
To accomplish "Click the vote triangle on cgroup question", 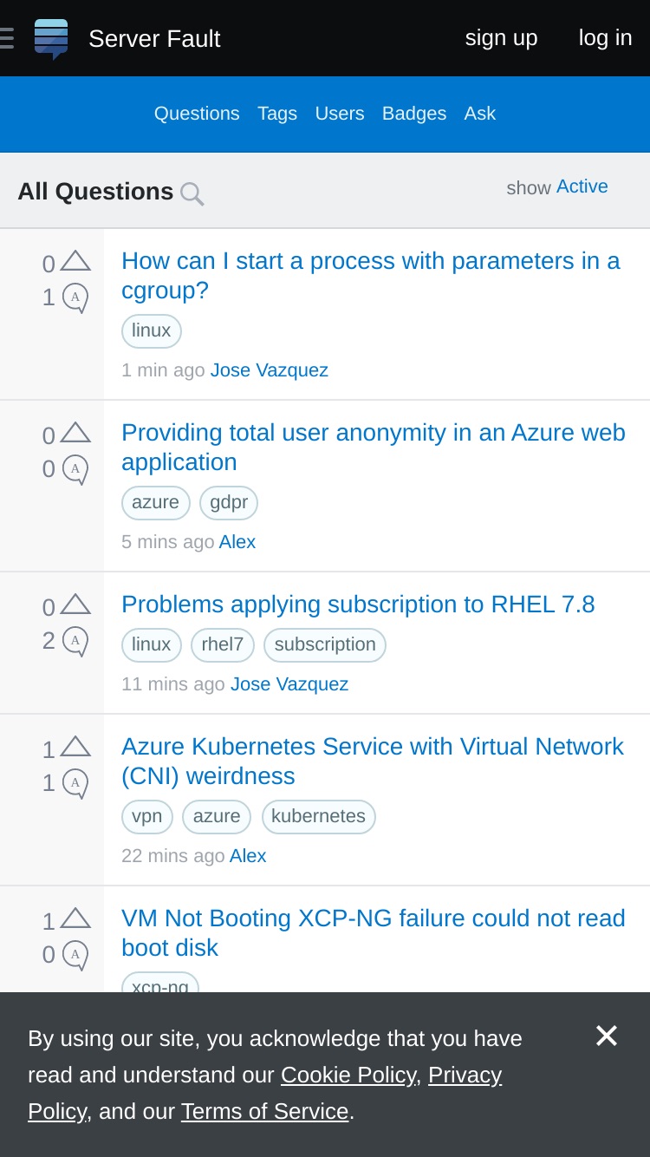I will tap(75, 261).
